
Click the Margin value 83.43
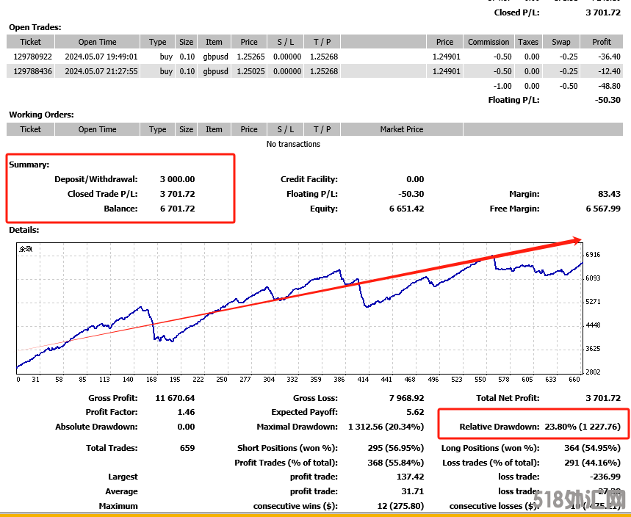[609, 194]
